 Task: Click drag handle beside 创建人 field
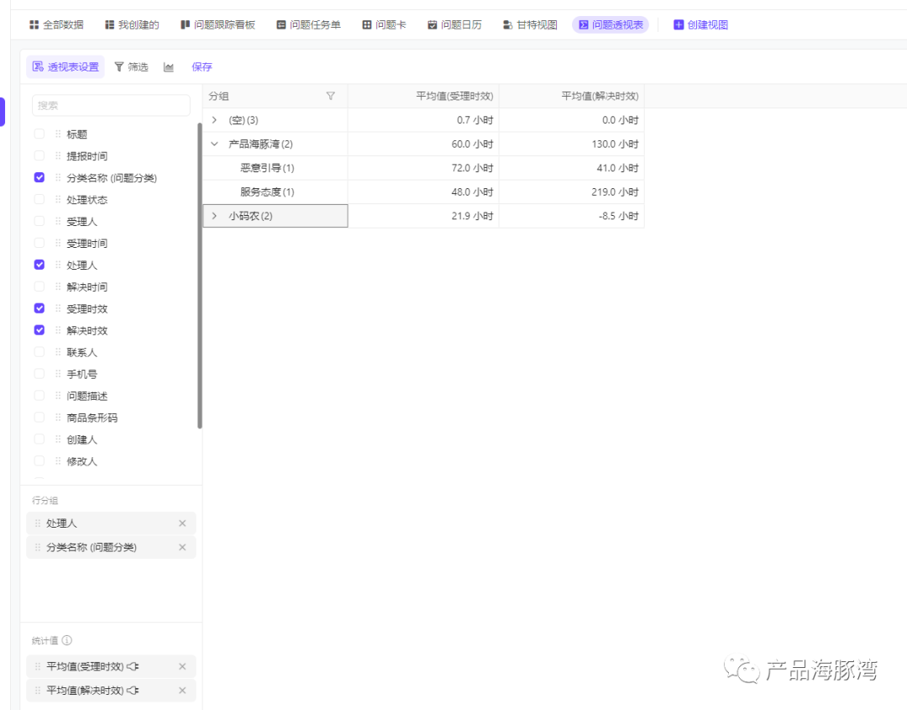(x=58, y=439)
